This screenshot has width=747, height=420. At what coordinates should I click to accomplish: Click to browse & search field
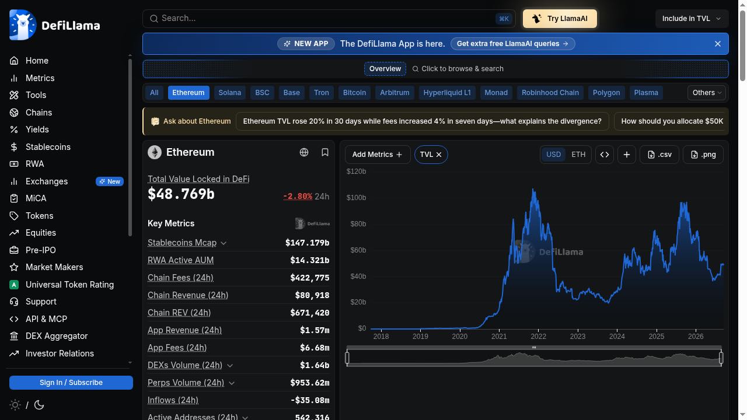click(x=458, y=69)
